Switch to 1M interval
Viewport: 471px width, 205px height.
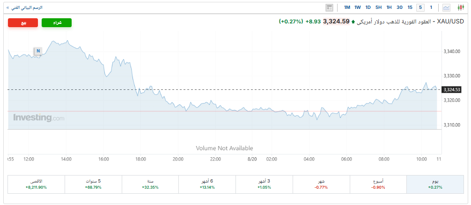point(347,7)
